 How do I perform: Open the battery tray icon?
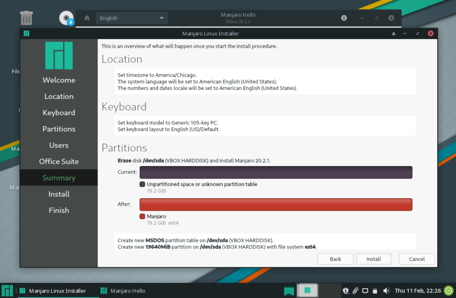[x=375, y=290]
